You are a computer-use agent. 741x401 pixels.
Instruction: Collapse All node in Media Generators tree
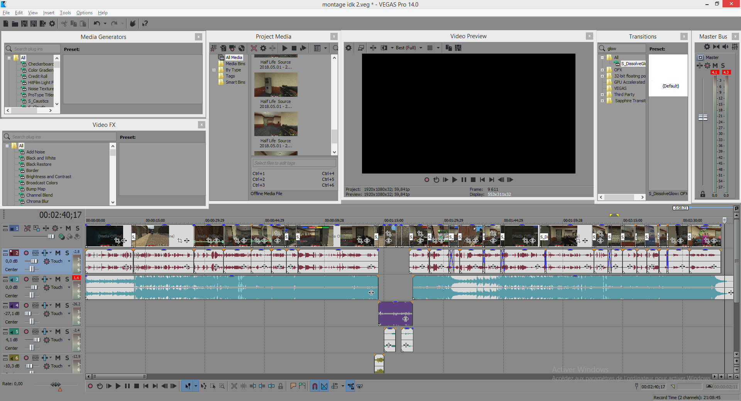pos(9,58)
